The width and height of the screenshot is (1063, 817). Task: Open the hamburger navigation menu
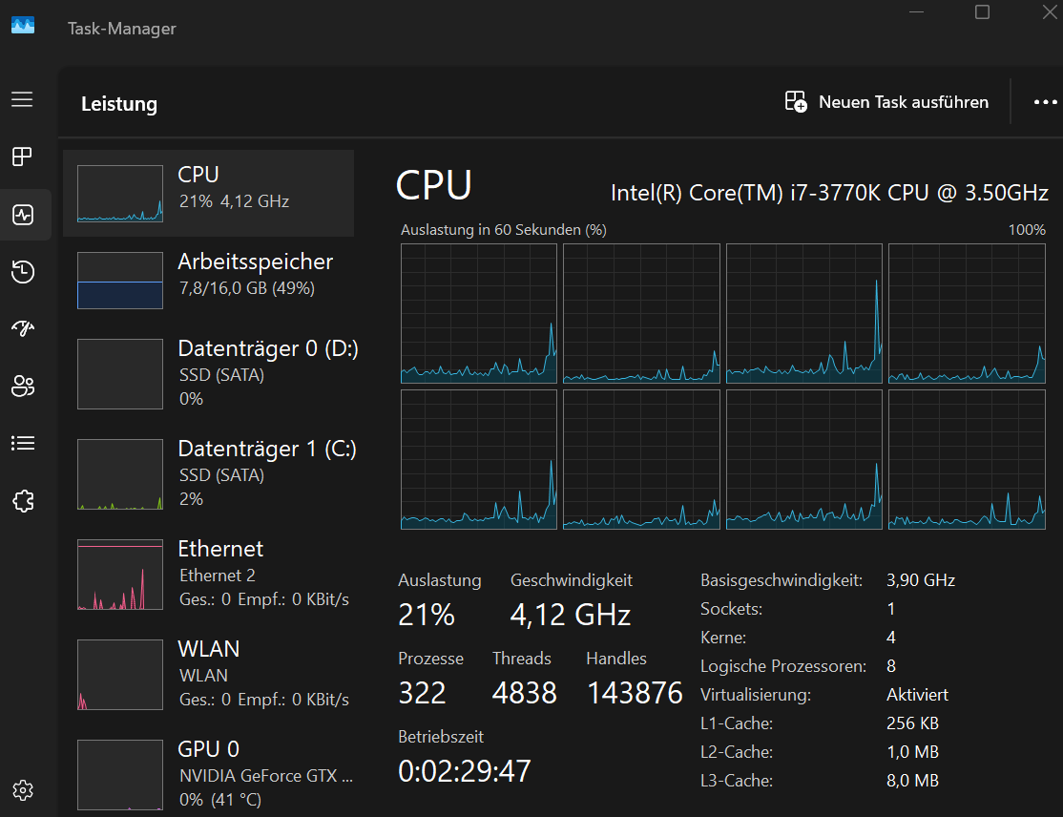[22, 99]
